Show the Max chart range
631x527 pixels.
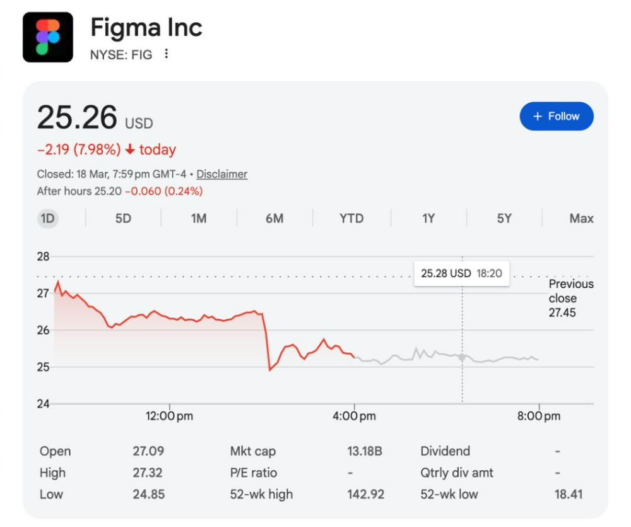point(581,218)
